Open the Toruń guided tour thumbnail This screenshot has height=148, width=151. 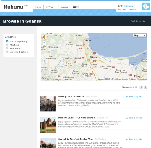click(48, 143)
